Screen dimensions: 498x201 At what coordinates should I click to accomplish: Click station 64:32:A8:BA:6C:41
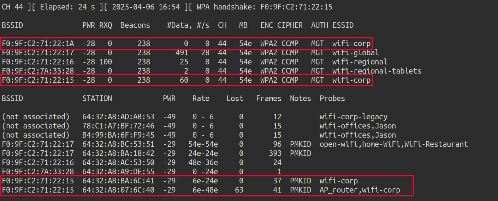[x=118, y=181]
